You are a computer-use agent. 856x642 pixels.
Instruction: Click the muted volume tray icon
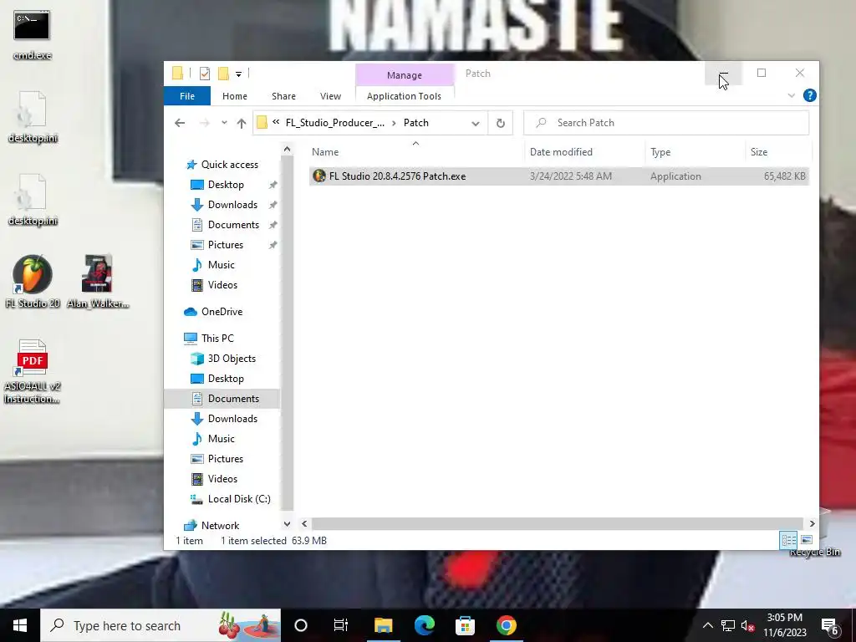click(x=748, y=625)
